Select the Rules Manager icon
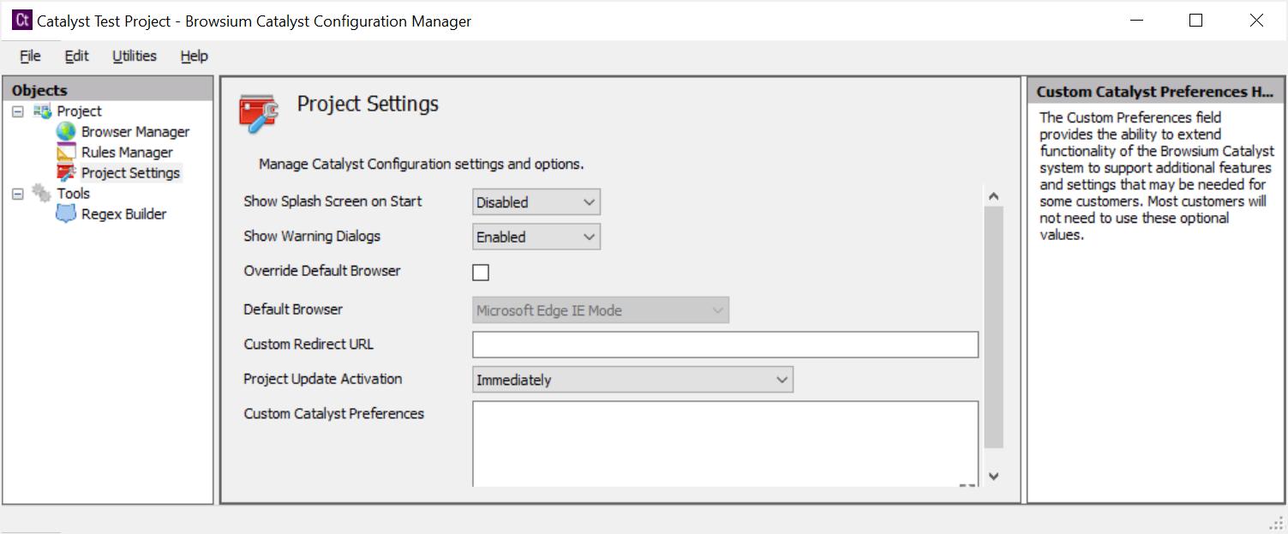Viewport: 1288px width, 534px height. coord(67,152)
